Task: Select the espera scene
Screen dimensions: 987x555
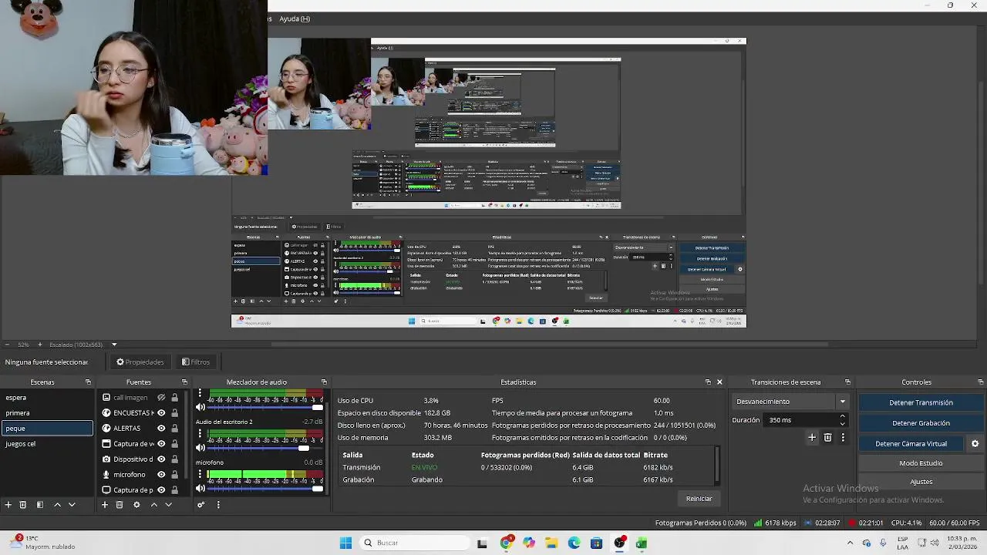Action: [x=46, y=398]
